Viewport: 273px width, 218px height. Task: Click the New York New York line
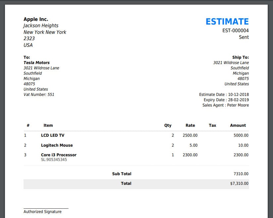click(45, 32)
